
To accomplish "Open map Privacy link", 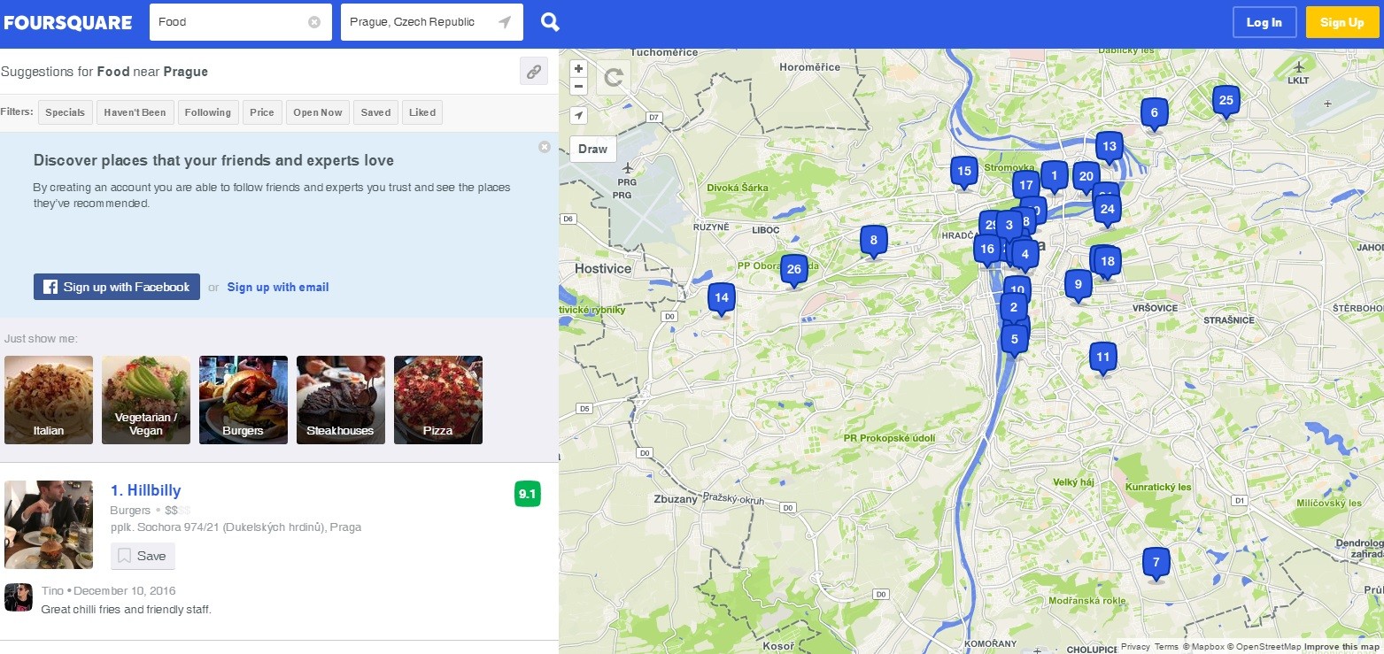I will pyautogui.click(x=1135, y=647).
